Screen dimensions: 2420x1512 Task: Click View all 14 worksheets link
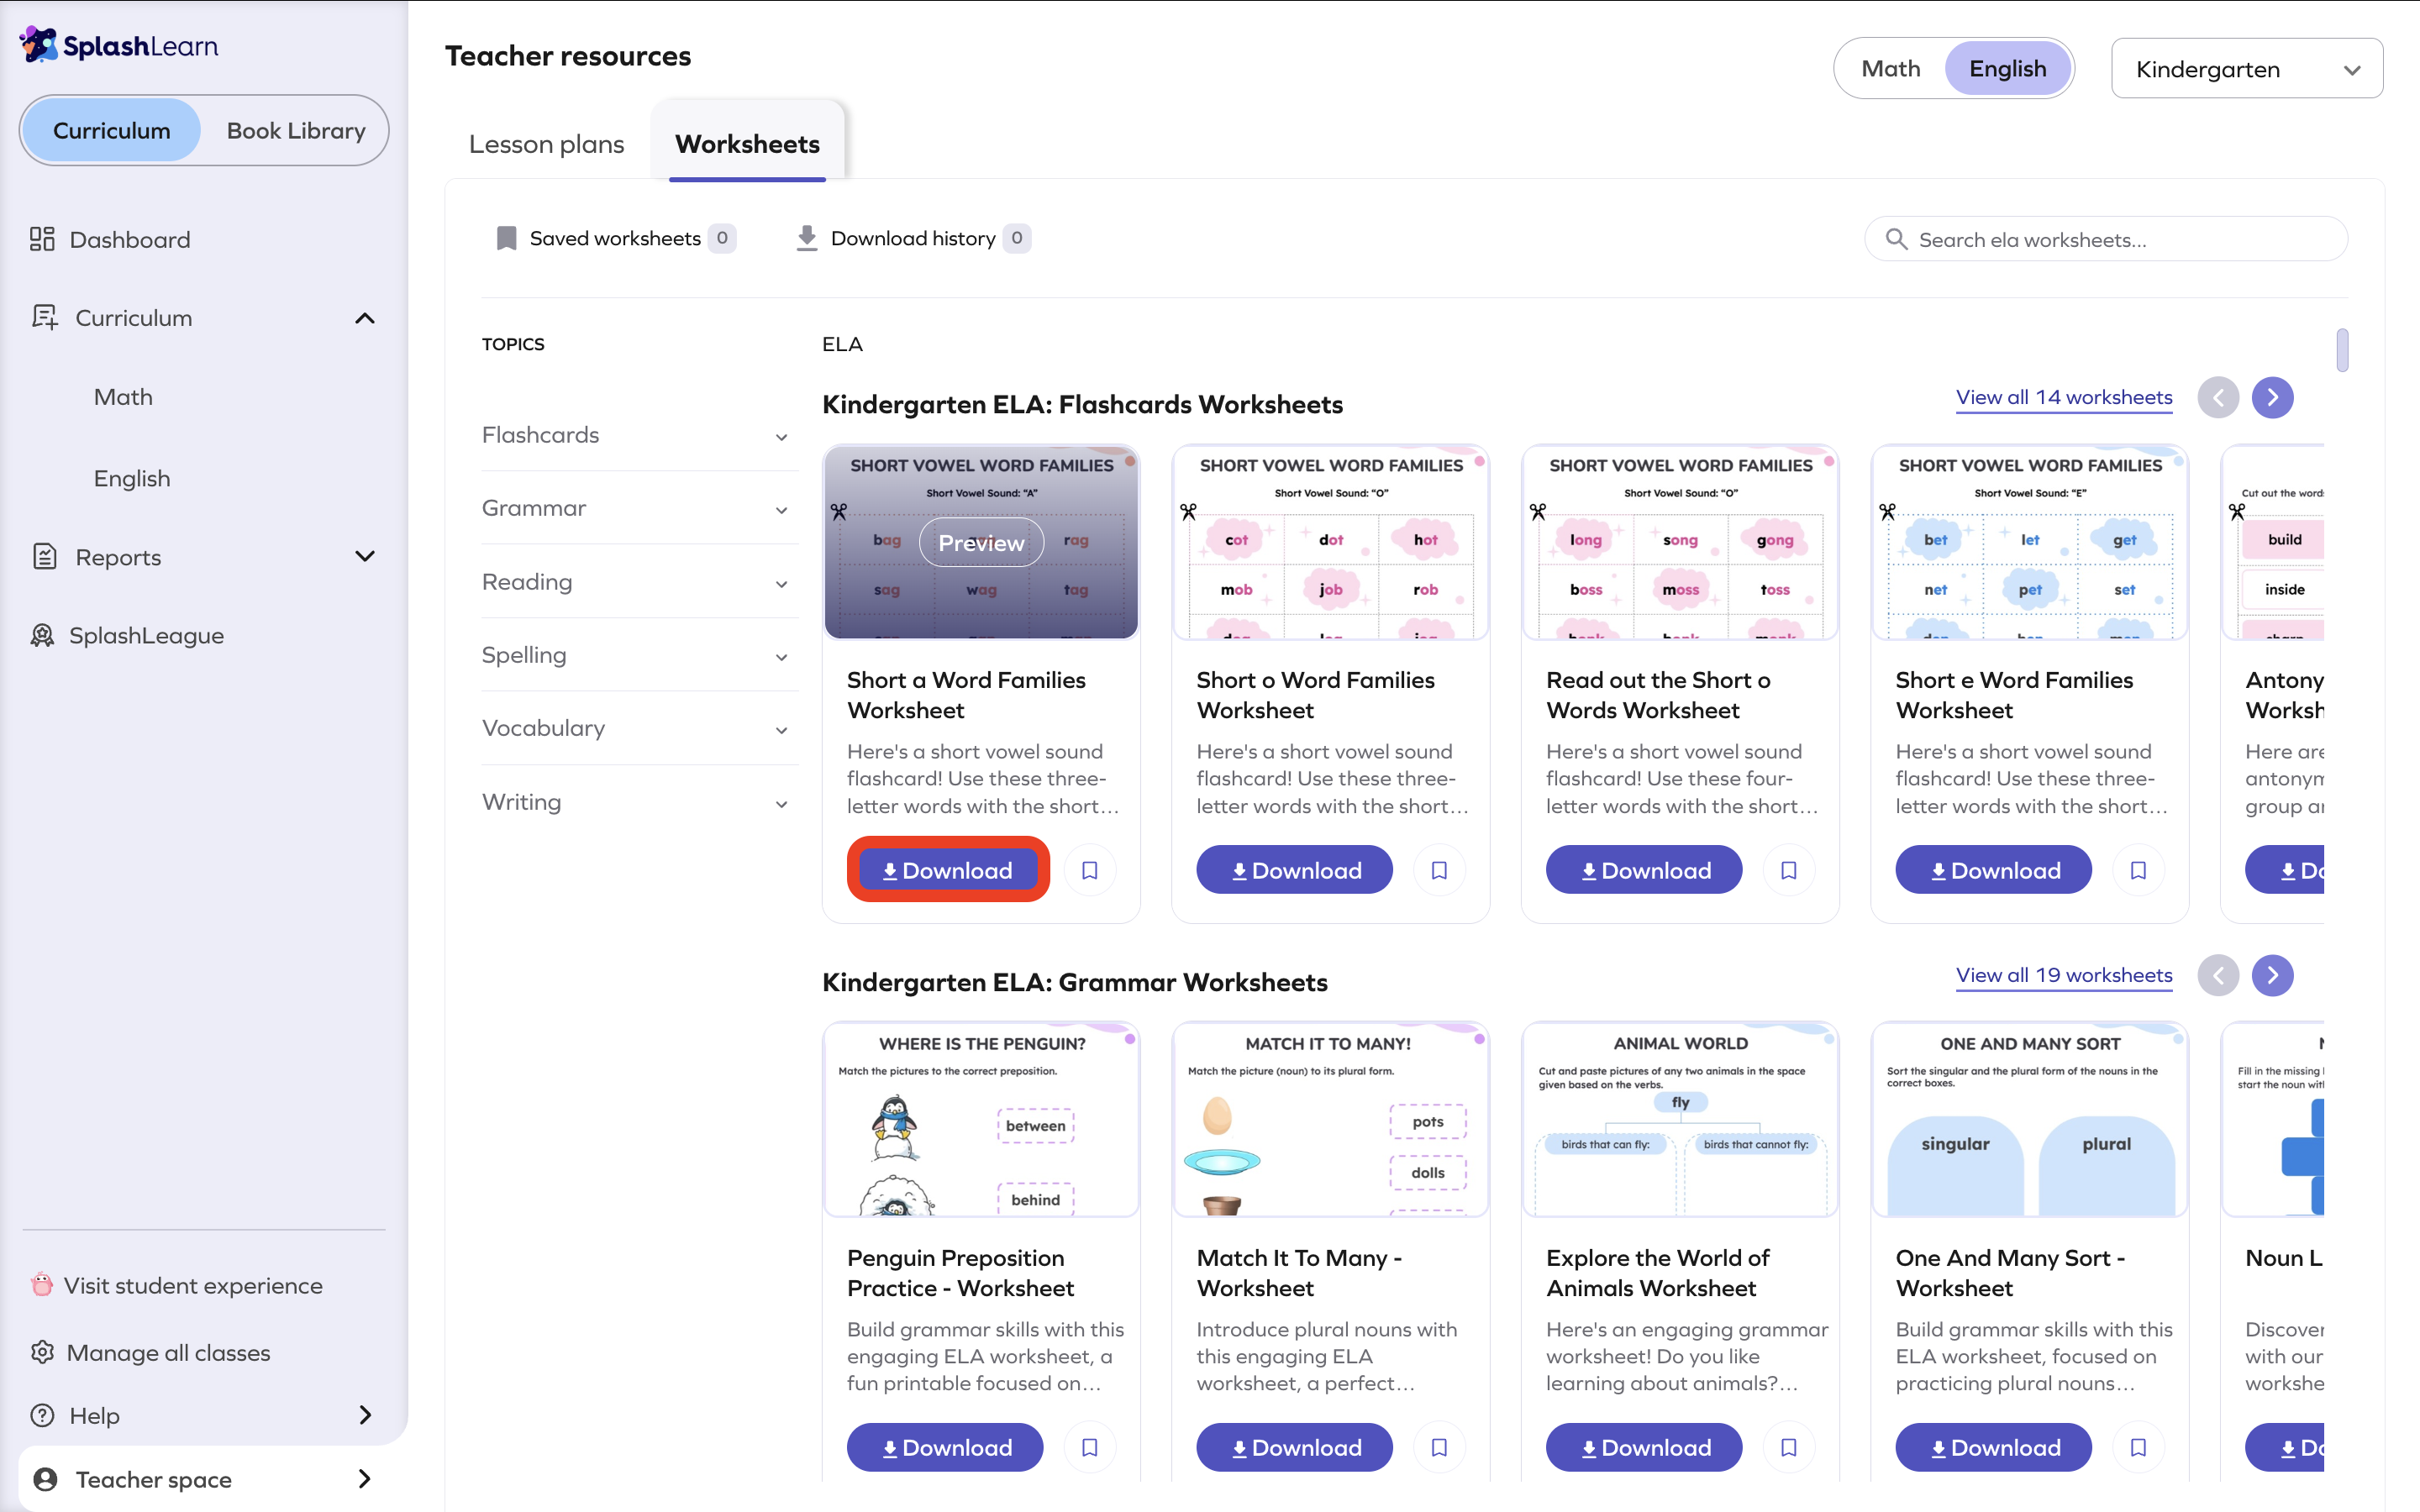(x=2064, y=397)
